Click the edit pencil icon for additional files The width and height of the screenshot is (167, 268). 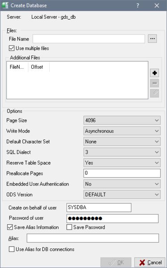[154, 93]
